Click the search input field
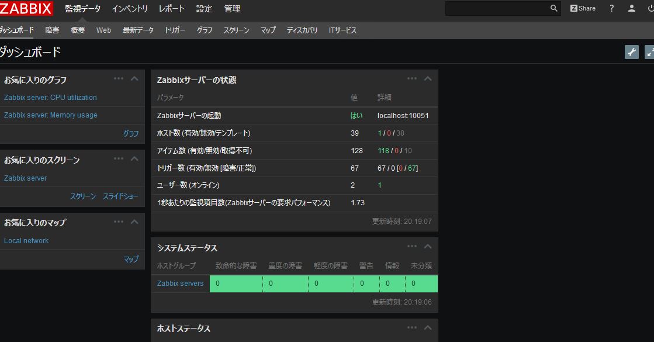This screenshot has height=342, width=654. coord(500,9)
